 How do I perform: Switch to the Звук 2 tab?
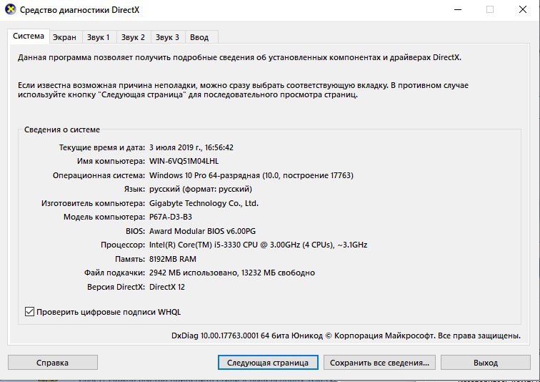pyautogui.click(x=133, y=37)
